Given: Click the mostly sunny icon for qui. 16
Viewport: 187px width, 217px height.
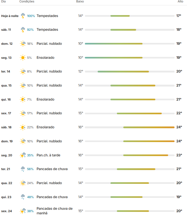Looking at the screenshot, I should 23,99.
